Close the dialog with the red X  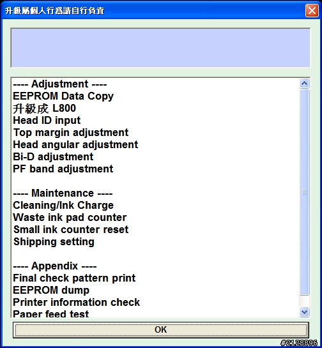pyautogui.click(x=312, y=10)
